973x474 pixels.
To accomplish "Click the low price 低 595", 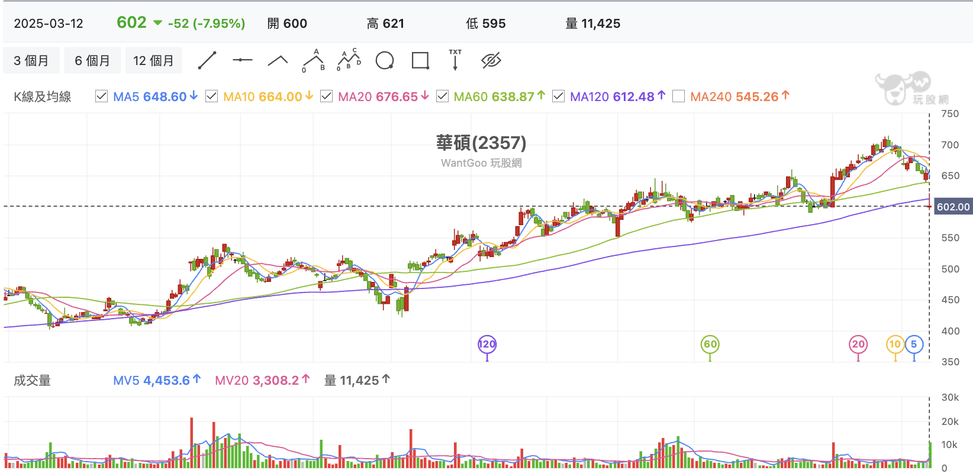I will (x=486, y=24).
